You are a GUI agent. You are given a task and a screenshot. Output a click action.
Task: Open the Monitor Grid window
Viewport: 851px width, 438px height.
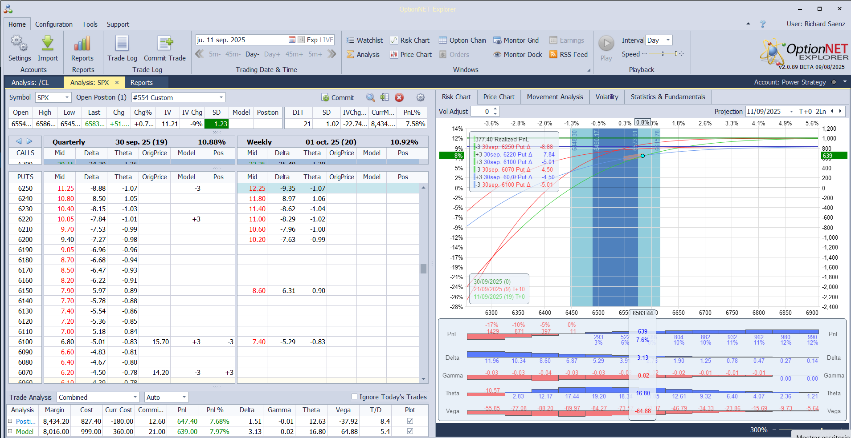[x=516, y=40]
